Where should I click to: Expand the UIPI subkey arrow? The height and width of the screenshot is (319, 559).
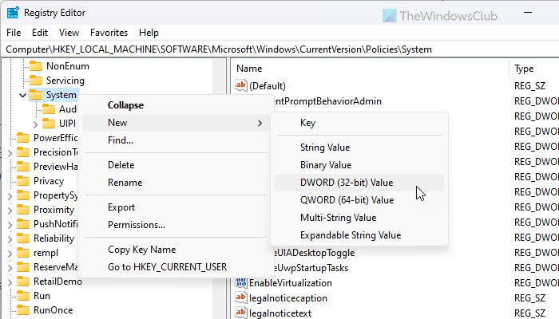click(x=35, y=124)
